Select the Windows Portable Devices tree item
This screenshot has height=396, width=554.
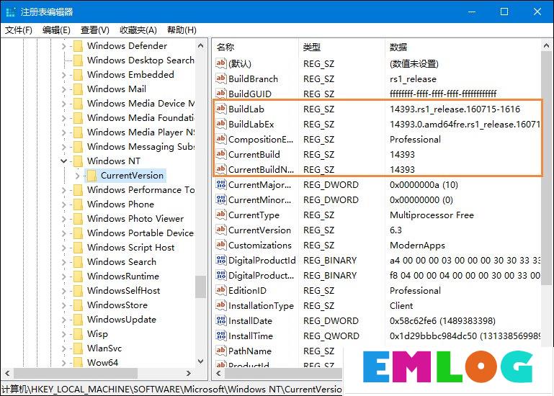[x=141, y=233]
